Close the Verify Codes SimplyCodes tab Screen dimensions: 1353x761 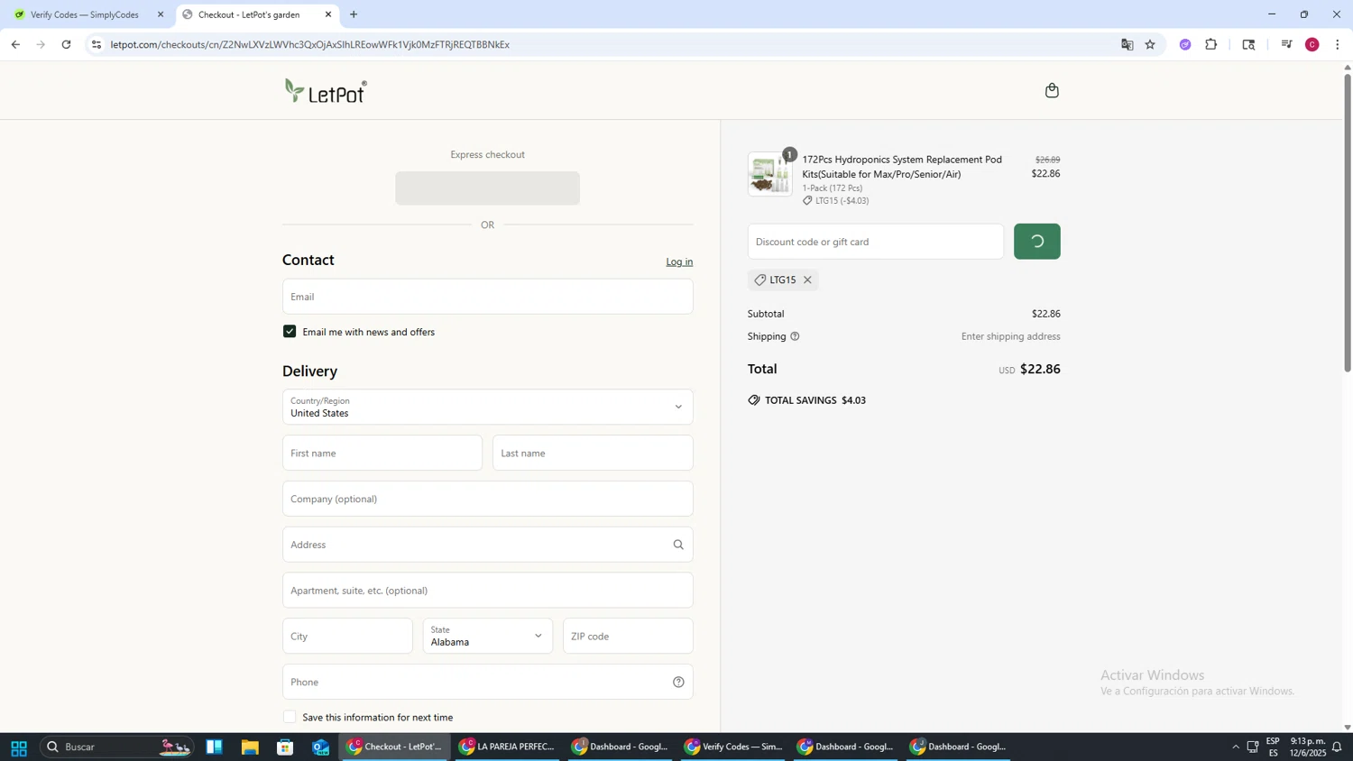click(x=161, y=14)
